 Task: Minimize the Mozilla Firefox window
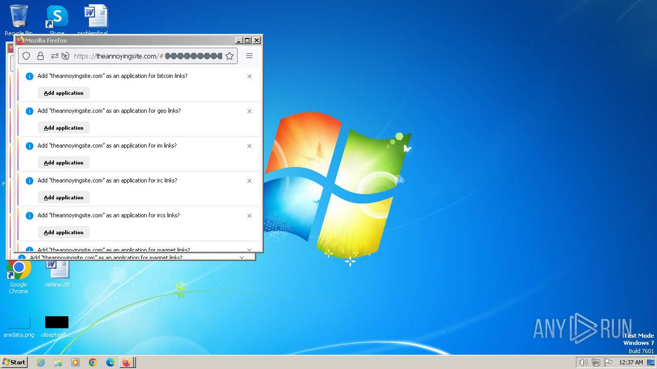pos(239,40)
